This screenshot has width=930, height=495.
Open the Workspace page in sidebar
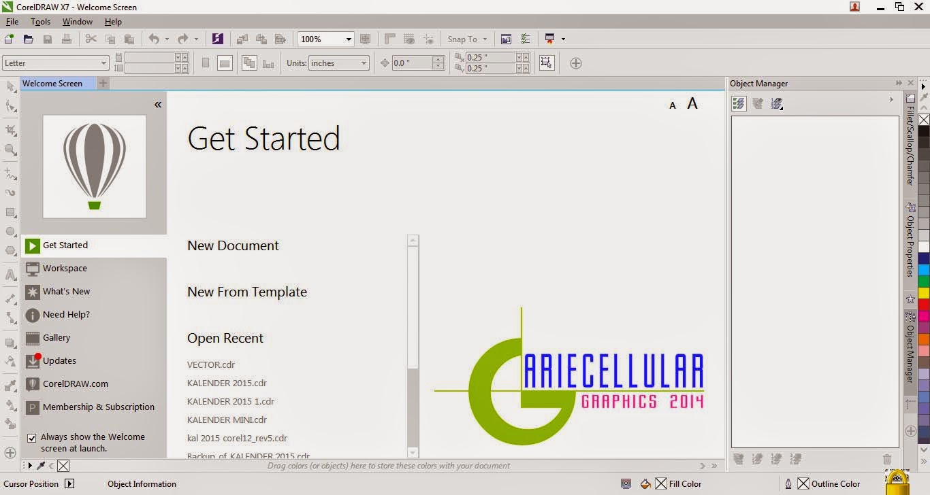(x=94, y=269)
